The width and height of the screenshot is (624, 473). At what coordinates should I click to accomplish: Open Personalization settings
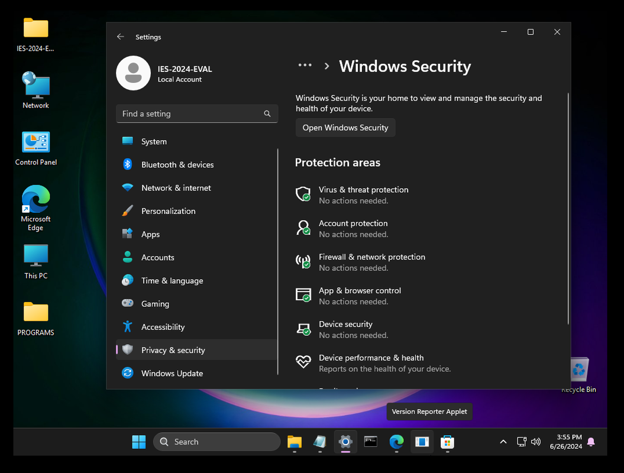click(196, 211)
